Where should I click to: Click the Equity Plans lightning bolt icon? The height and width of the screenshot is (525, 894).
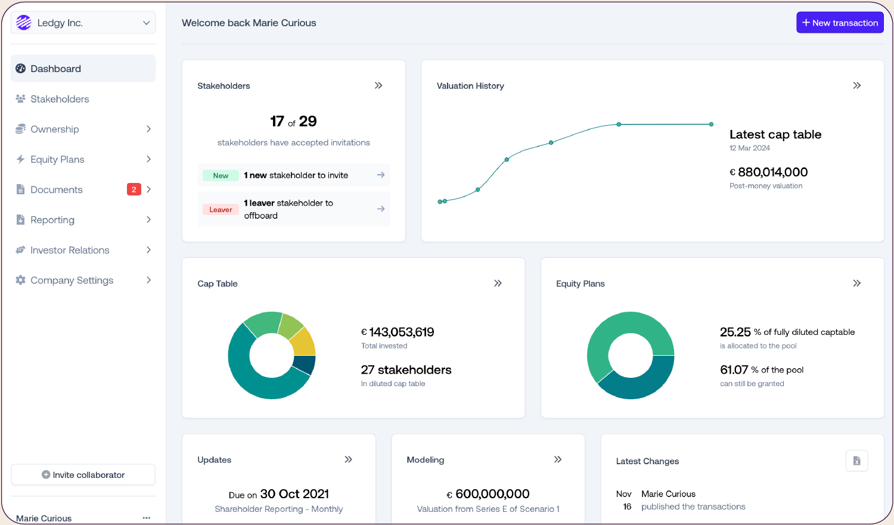pyautogui.click(x=21, y=159)
